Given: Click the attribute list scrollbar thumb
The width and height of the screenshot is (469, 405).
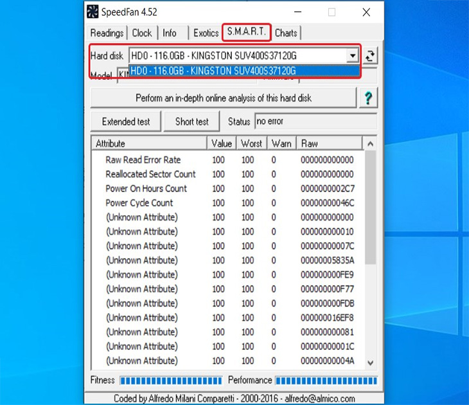Looking at the screenshot, I should 370,207.
